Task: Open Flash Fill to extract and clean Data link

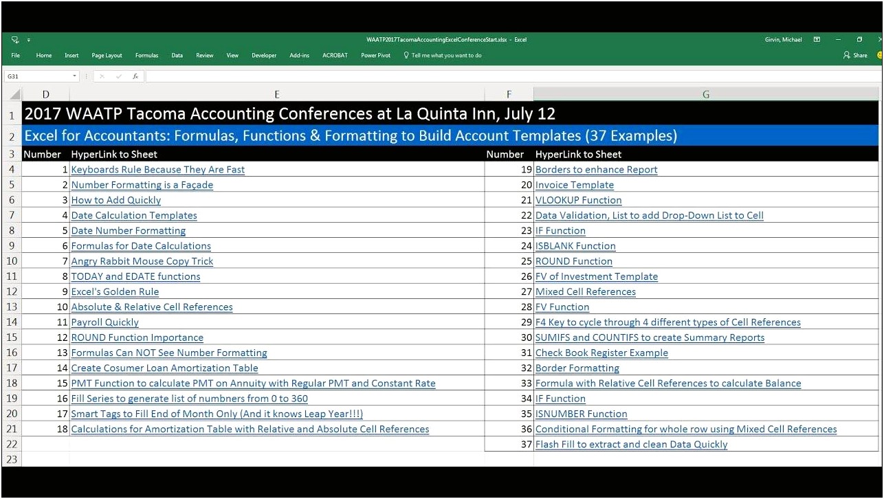Action: 632,444
